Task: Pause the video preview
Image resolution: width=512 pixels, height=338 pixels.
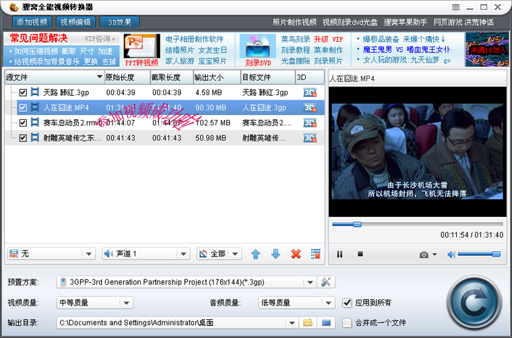Action: 340,254
